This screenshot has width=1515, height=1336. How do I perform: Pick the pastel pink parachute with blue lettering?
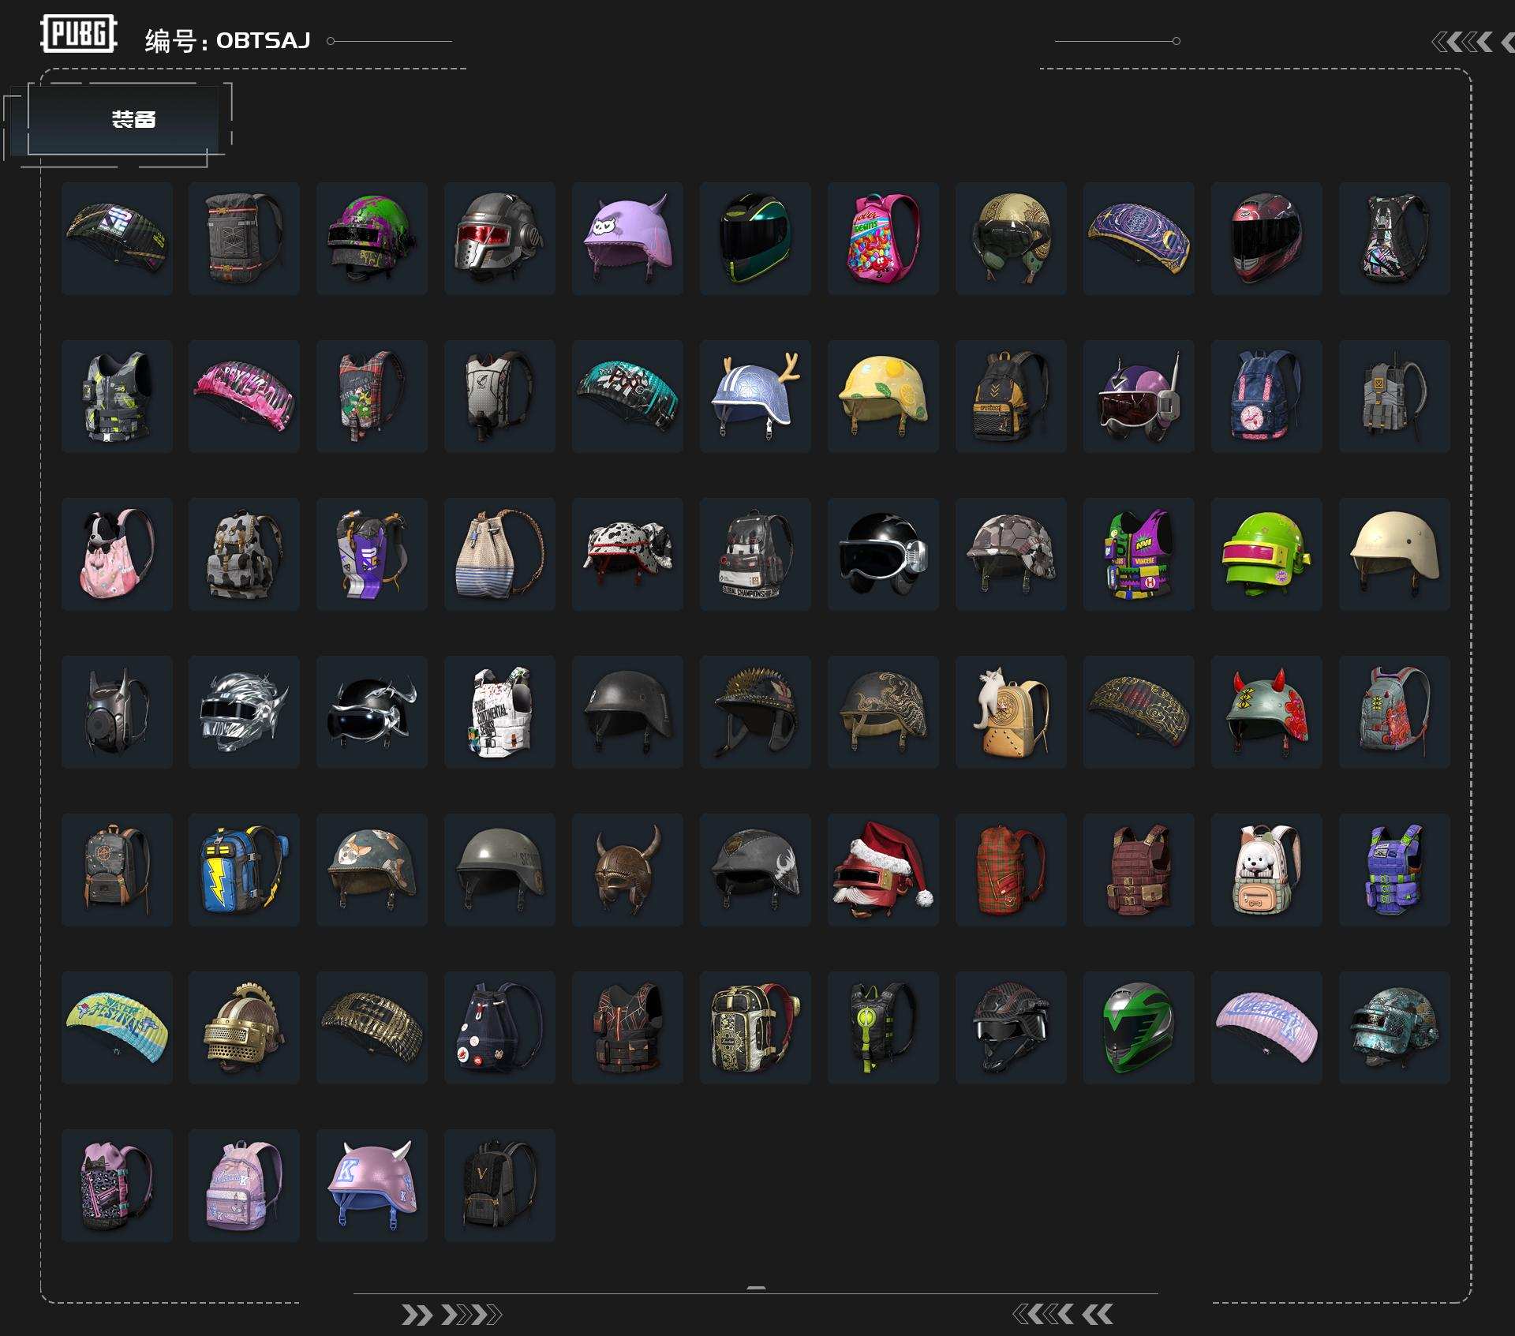(1266, 1027)
